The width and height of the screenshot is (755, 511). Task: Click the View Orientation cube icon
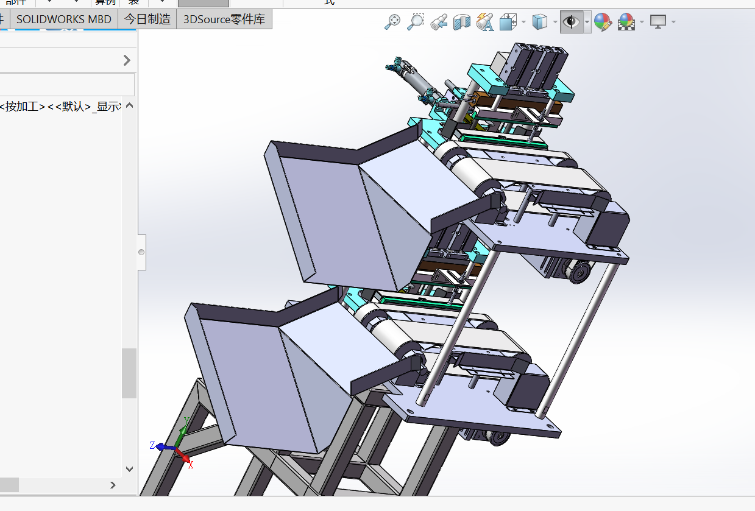508,23
